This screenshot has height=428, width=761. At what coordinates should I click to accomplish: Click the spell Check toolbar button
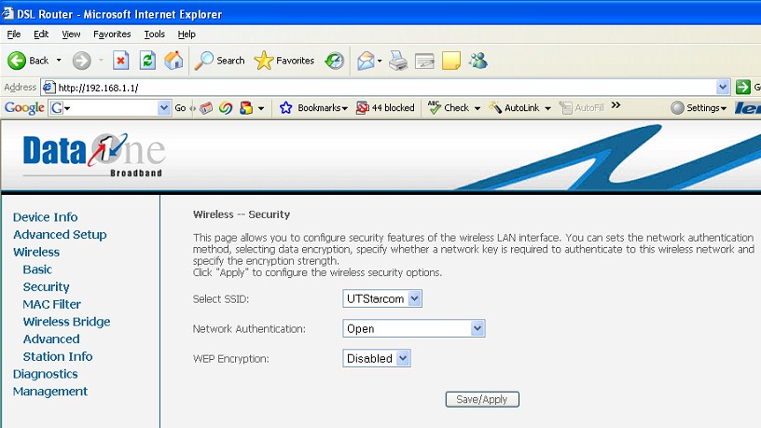click(449, 108)
